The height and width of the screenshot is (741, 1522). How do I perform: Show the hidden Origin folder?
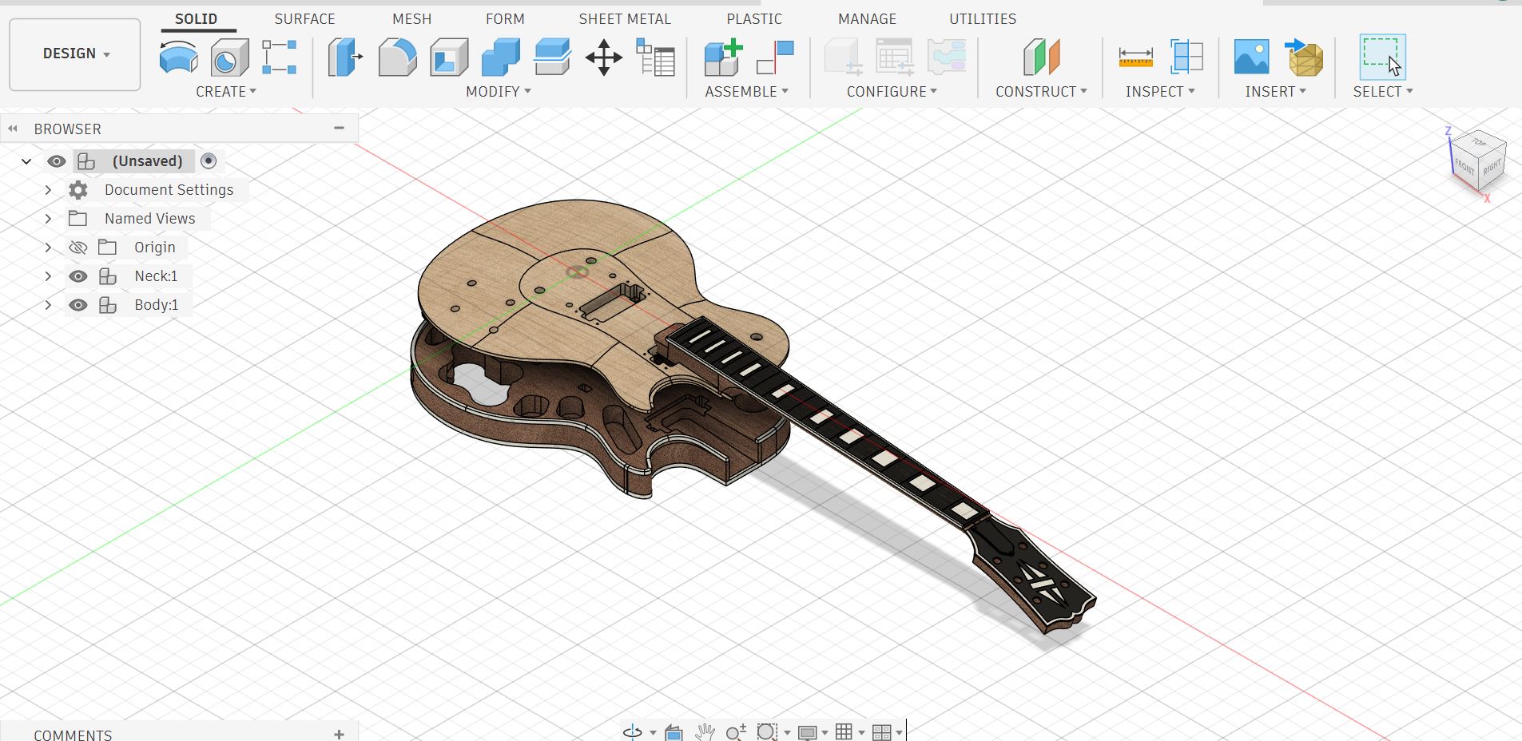(x=77, y=248)
